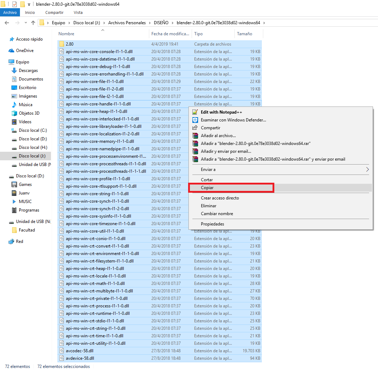Click the Equipo breadcrumb
This screenshot has width=378, height=369.
pos(58,23)
